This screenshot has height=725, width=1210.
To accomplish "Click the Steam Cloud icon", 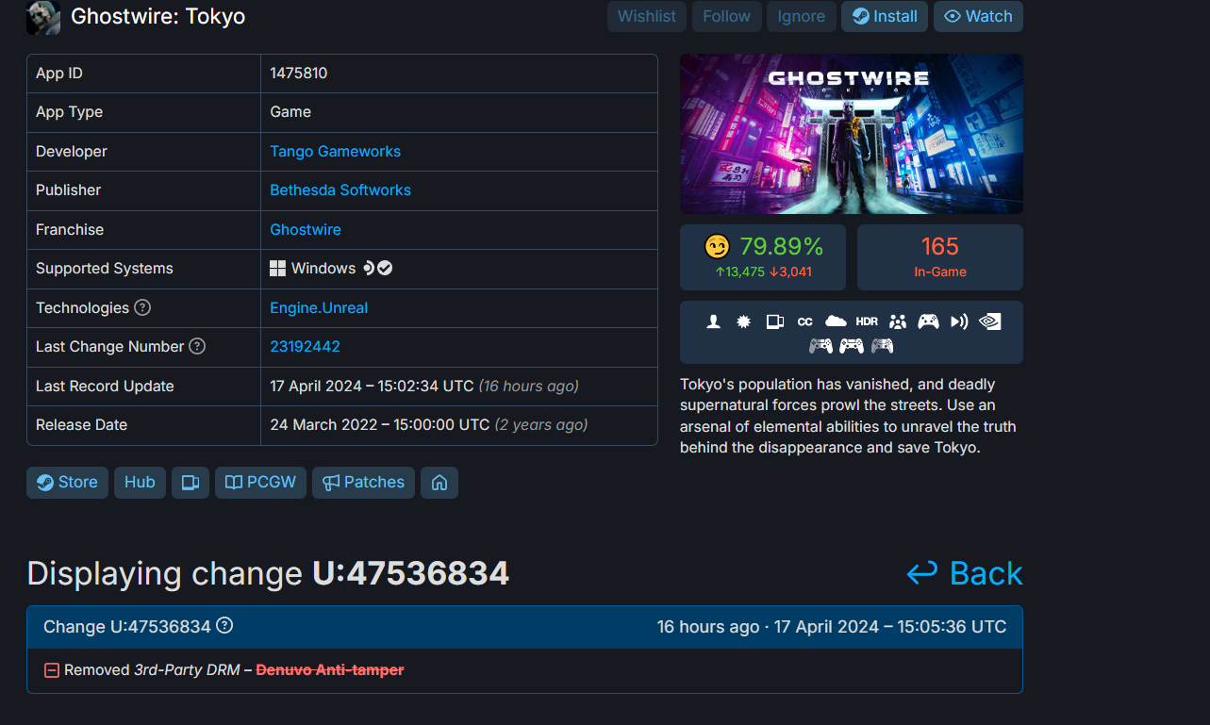I will tap(836, 321).
